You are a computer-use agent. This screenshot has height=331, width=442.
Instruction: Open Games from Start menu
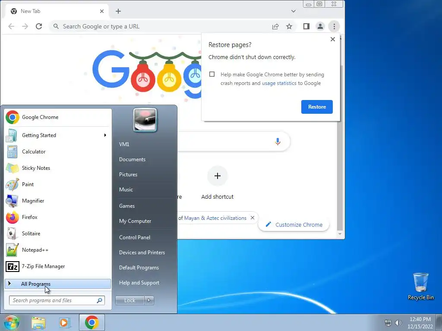127,206
